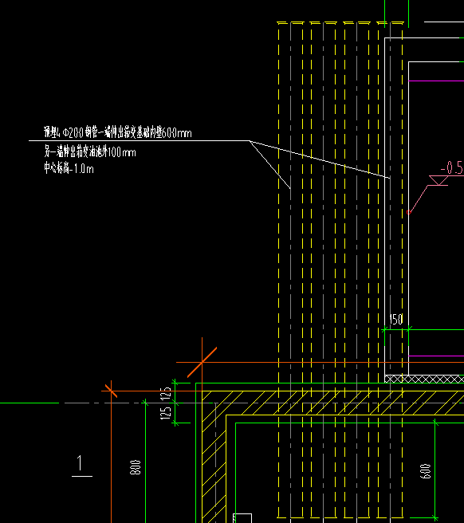
Task: Select the note line ending 油池外100mm
Action: [x=90, y=152]
